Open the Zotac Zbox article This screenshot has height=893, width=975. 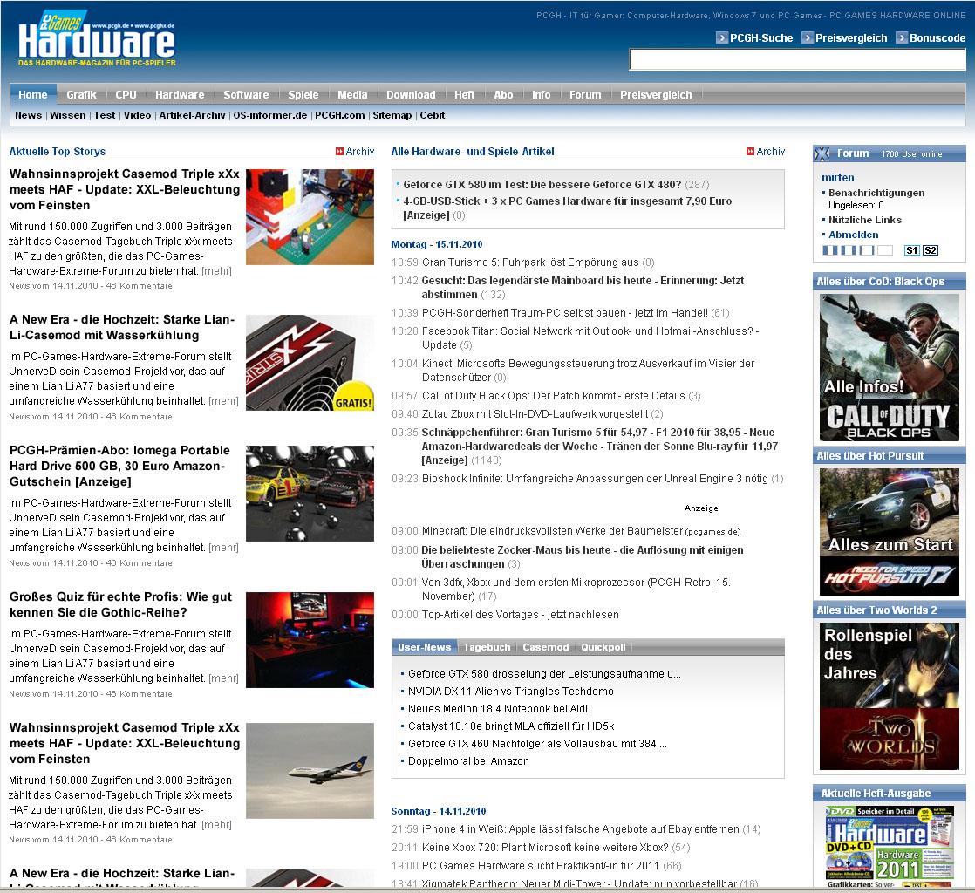(x=535, y=414)
